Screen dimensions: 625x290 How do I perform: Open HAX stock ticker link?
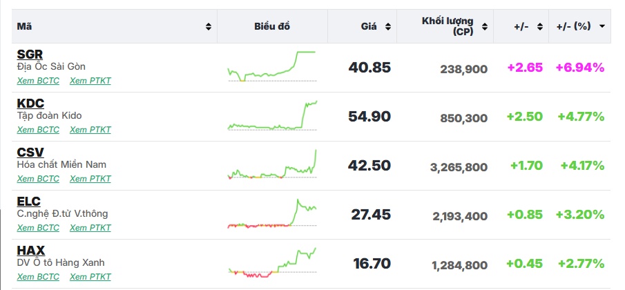31,251
